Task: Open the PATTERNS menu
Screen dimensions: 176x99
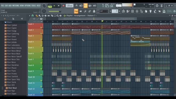Action: [x=16, y=5]
